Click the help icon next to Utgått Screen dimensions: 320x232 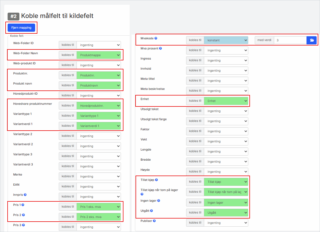coord(152,211)
